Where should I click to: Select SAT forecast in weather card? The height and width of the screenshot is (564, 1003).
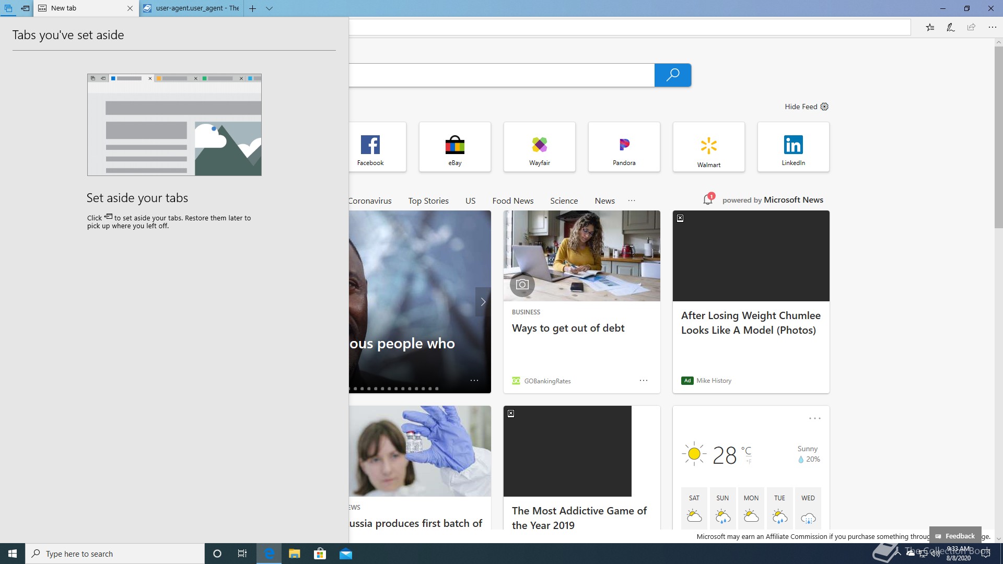click(694, 507)
